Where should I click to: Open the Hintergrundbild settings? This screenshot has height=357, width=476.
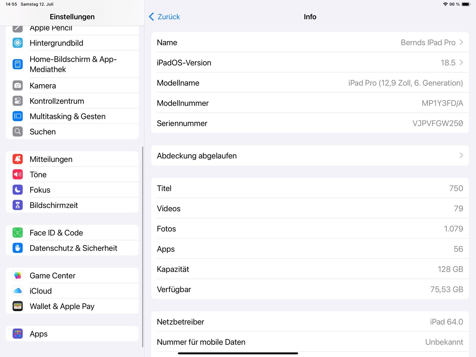pyautogui.click(x=72, y=43)
